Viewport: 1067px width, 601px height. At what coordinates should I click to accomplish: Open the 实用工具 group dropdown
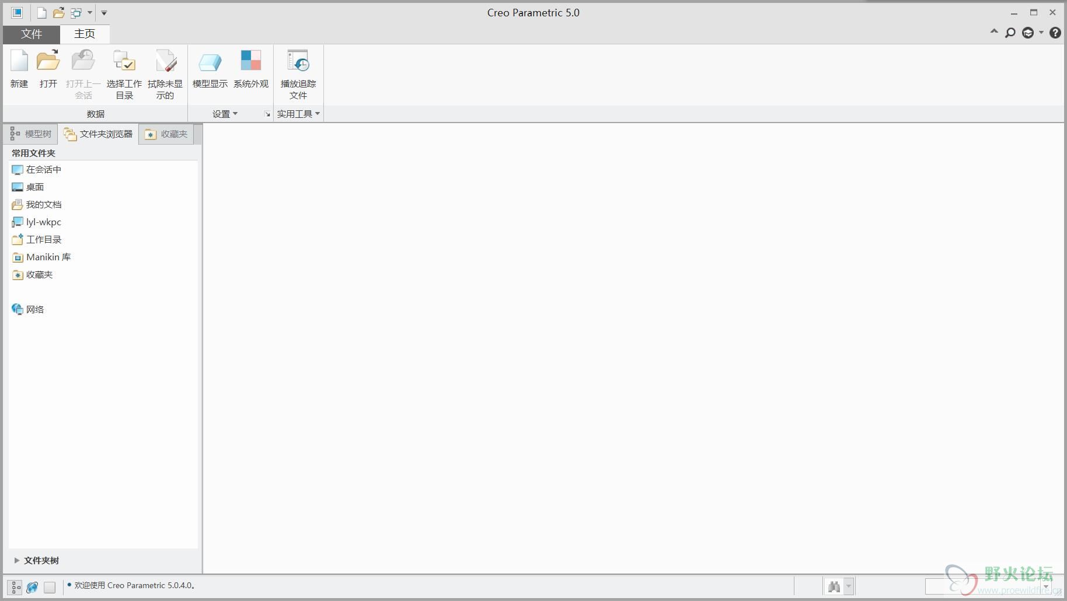click(298, 114)
